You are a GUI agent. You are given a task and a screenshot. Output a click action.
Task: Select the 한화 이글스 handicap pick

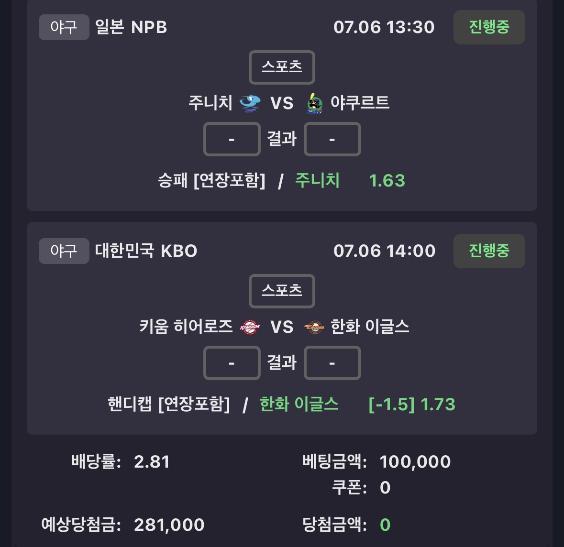point(299,404)
